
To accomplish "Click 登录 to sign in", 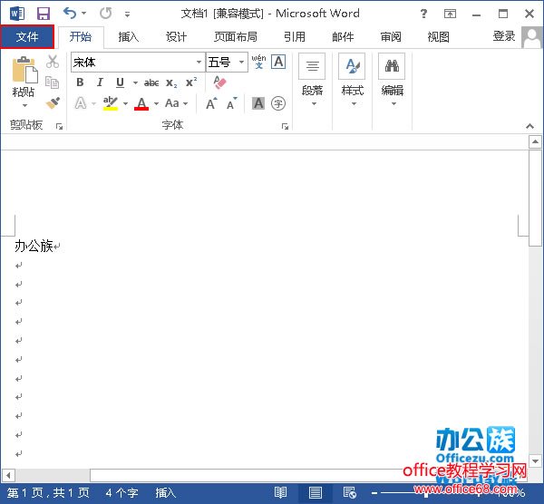I will [504, 36].
